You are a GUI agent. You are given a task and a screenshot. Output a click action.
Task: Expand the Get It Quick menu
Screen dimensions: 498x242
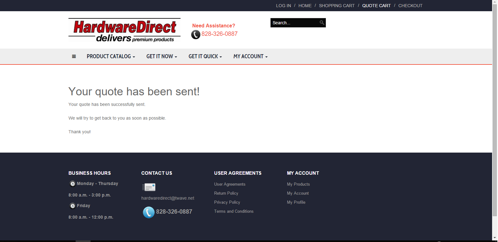[x=205, y=56]
